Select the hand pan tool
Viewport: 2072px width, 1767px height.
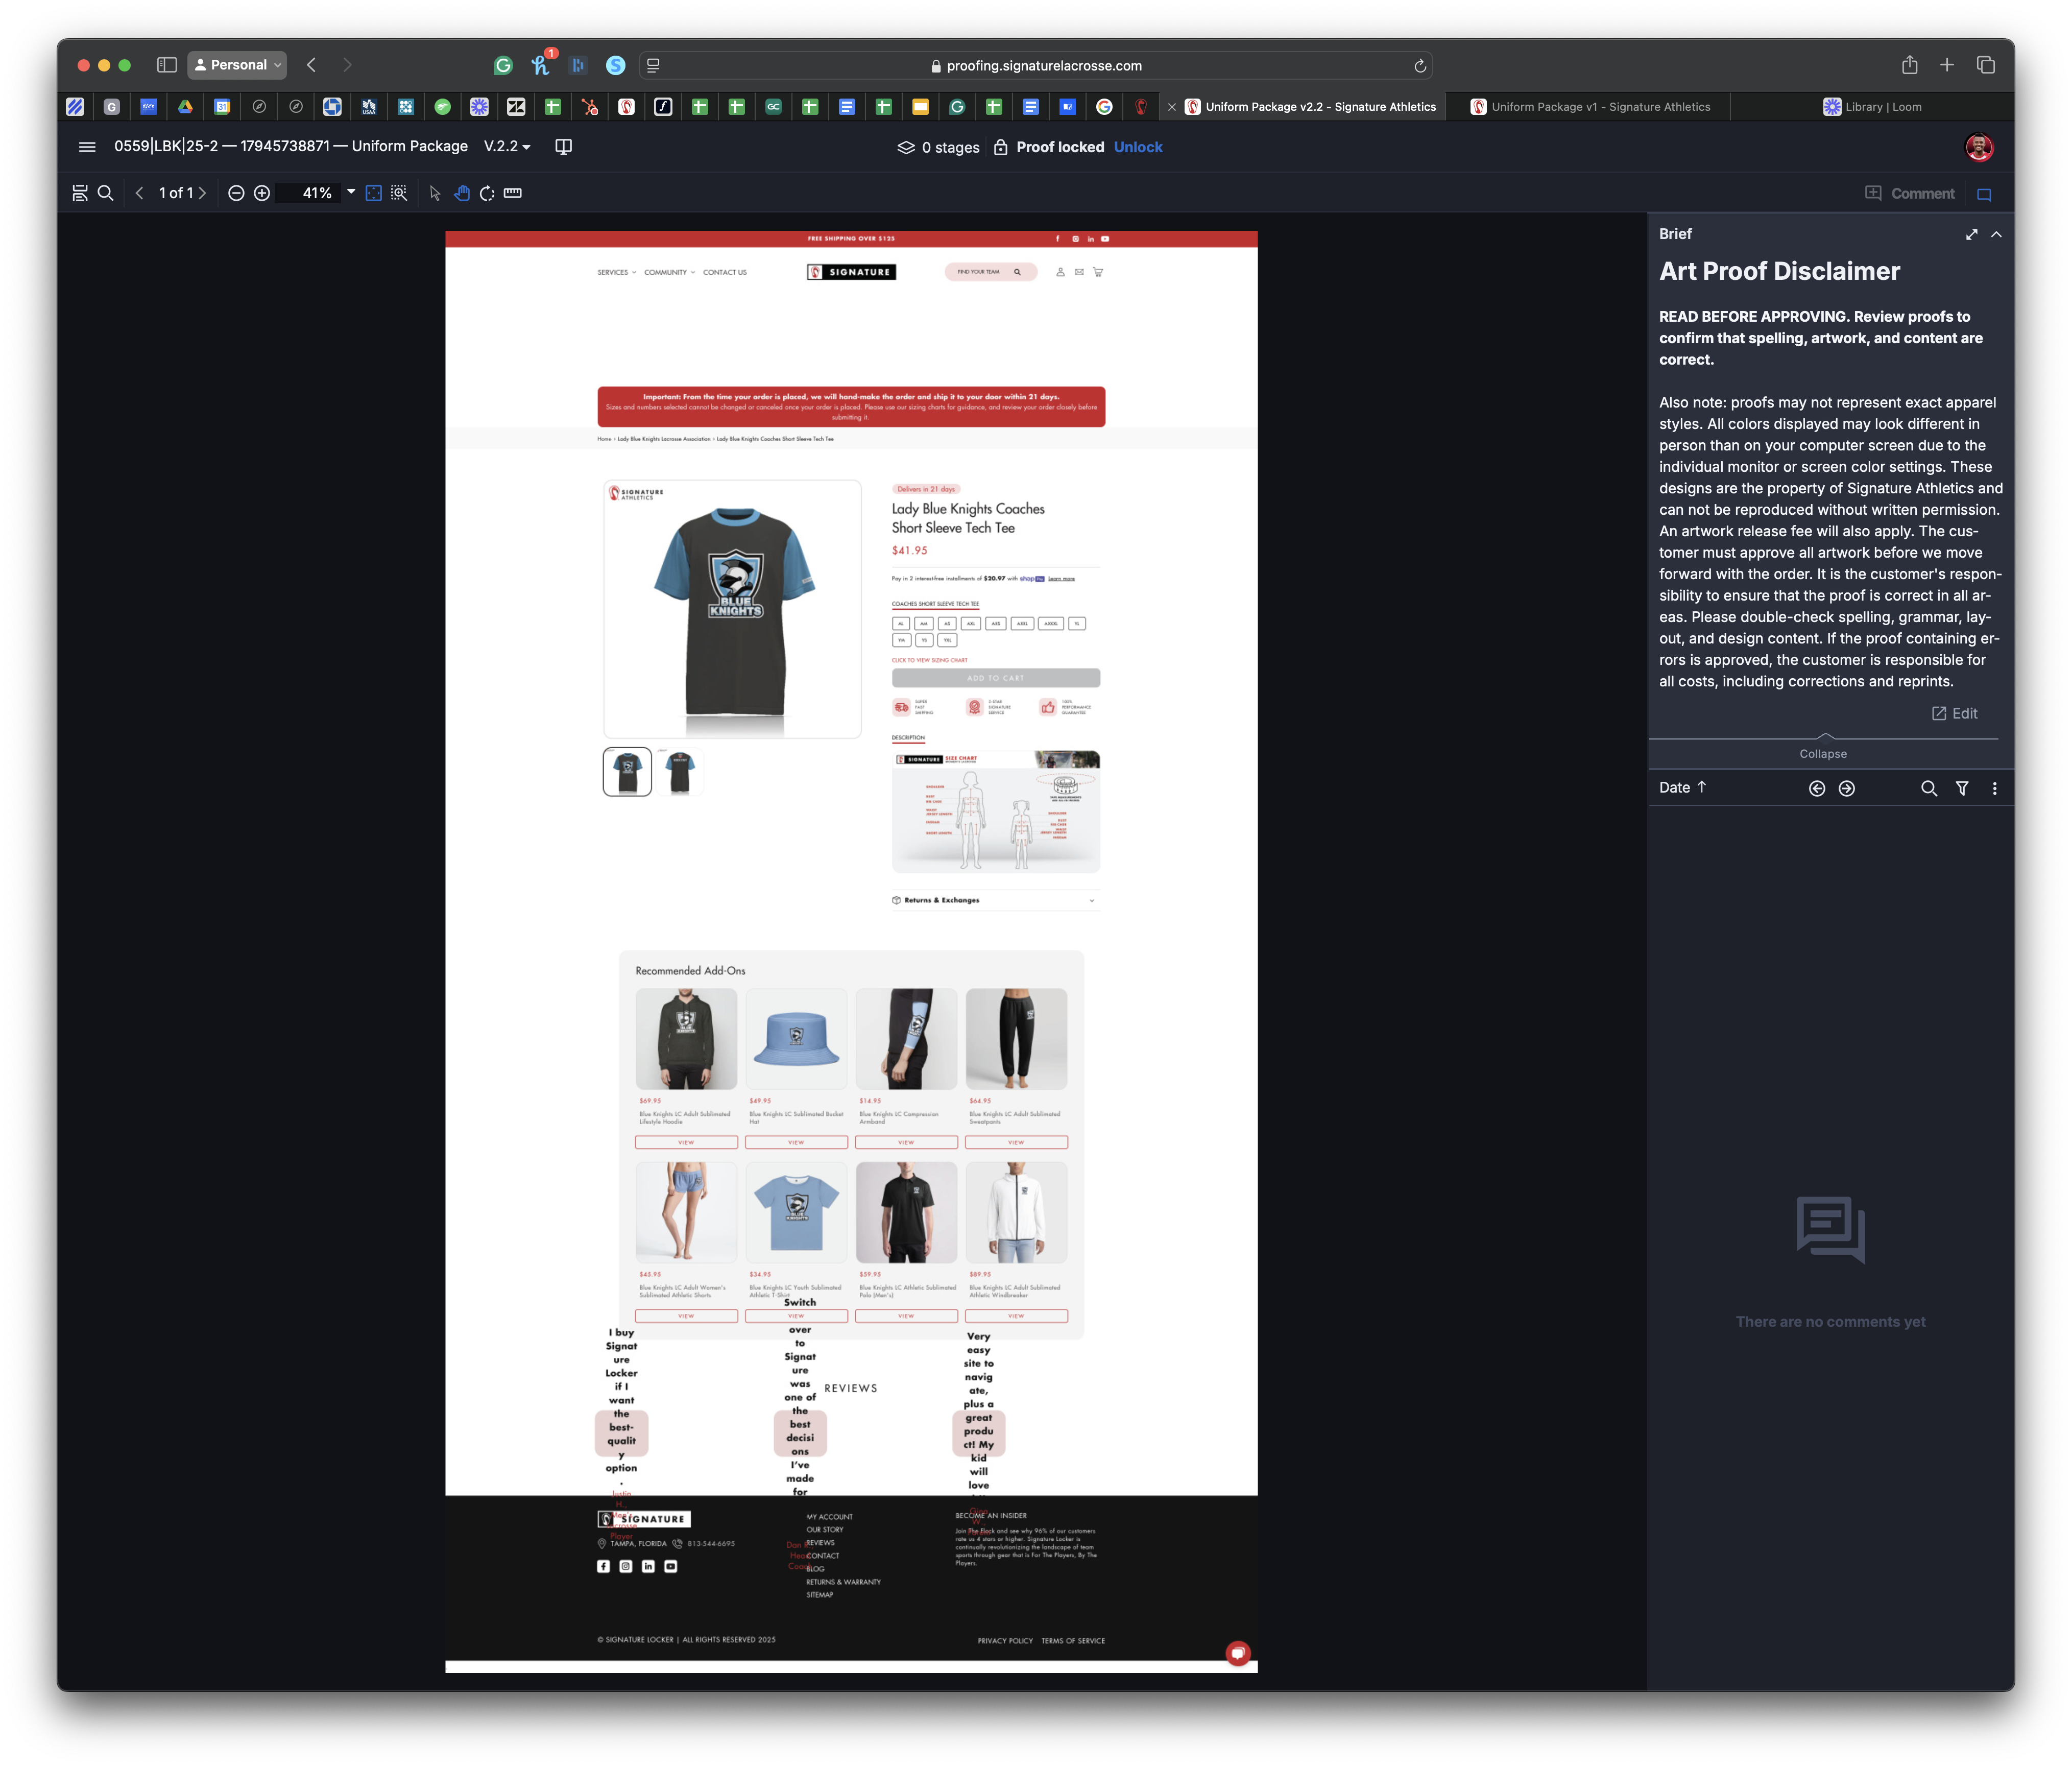(461, 193)
